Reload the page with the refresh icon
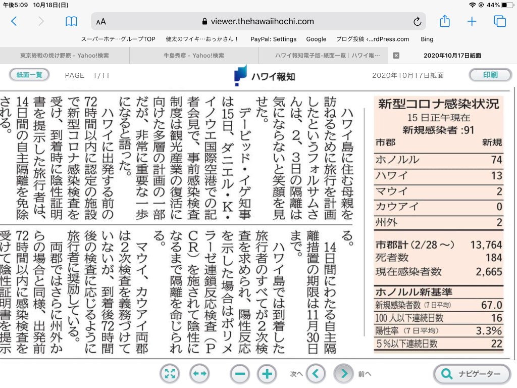This screenshot has width=517, height=388. [417, 21]
